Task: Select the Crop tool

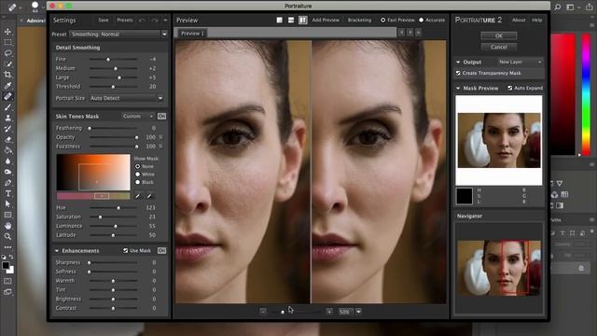Action: (7, 75)
